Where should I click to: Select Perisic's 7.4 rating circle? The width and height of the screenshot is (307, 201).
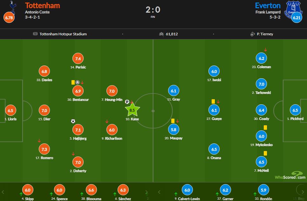(78, 59)
